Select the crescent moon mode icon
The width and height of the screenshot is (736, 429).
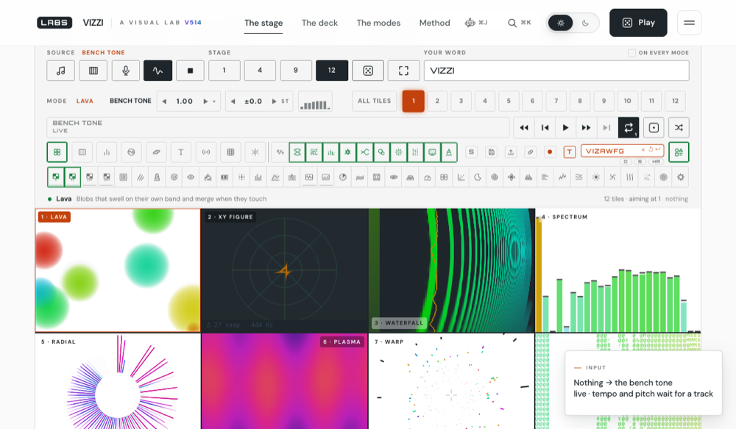tap(478, 177)
